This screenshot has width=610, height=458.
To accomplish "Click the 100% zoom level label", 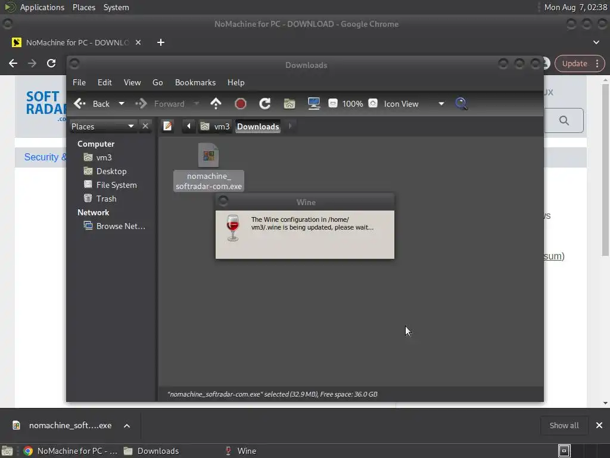I will click(353, 104).
